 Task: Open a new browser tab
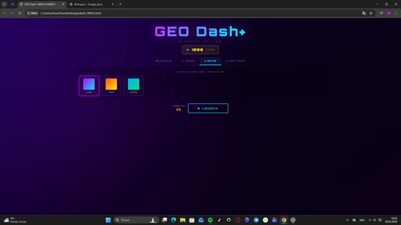pos(120,4)
